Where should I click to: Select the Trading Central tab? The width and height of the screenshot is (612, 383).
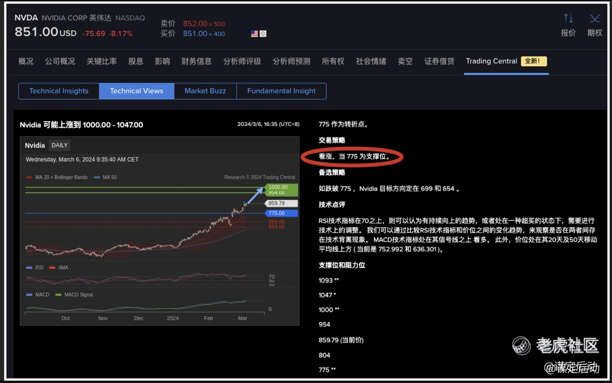[491, 61]
